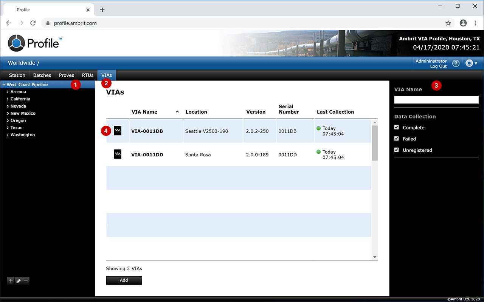The height and width of the screenshot is (302, 484).
Task: Click the VIA-0011DD device icon
Action: tap(118, 154)
